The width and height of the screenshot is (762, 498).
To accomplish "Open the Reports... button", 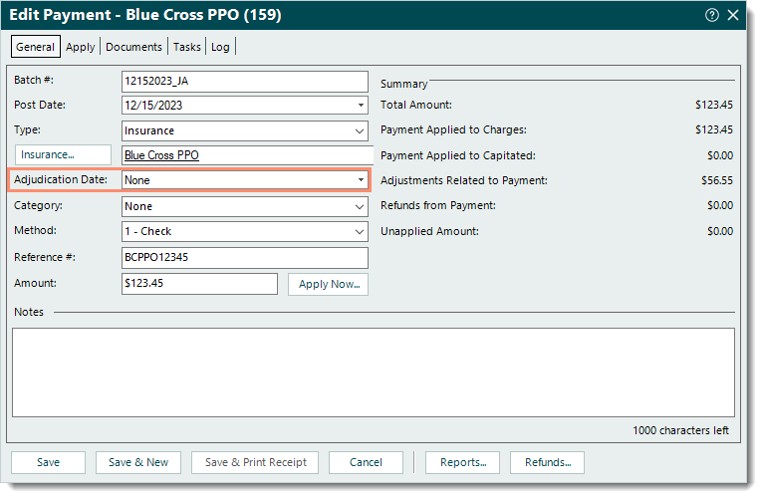I will [x=463, y=462].
